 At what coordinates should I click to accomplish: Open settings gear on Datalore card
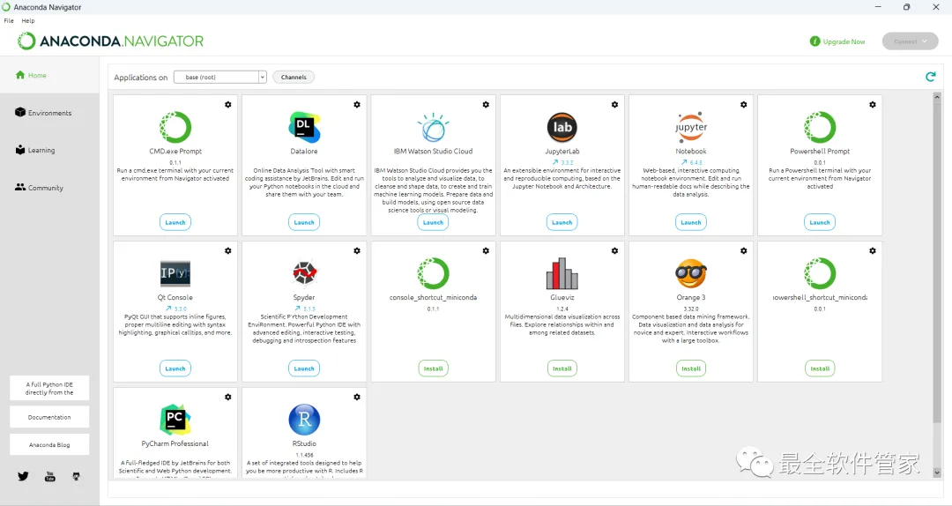click(357, 105)
